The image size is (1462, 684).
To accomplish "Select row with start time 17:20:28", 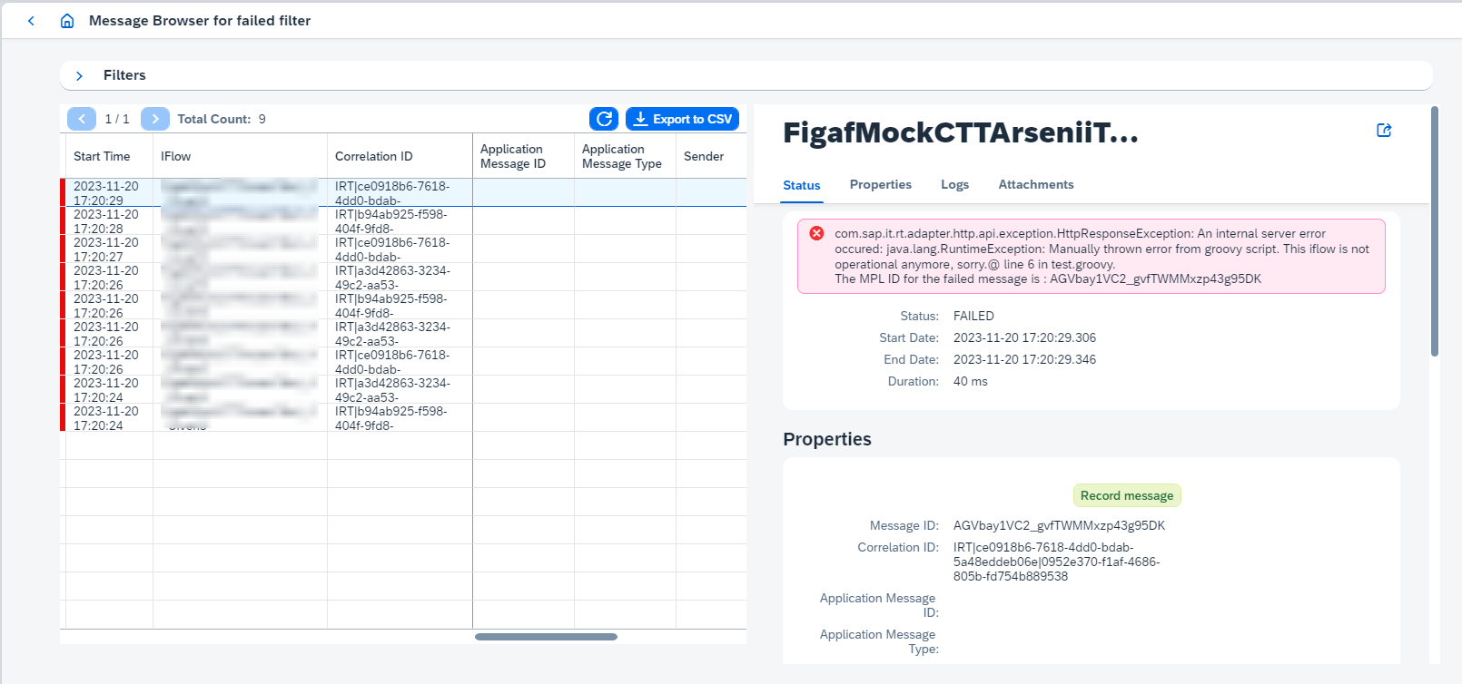I will pos(403,221).
